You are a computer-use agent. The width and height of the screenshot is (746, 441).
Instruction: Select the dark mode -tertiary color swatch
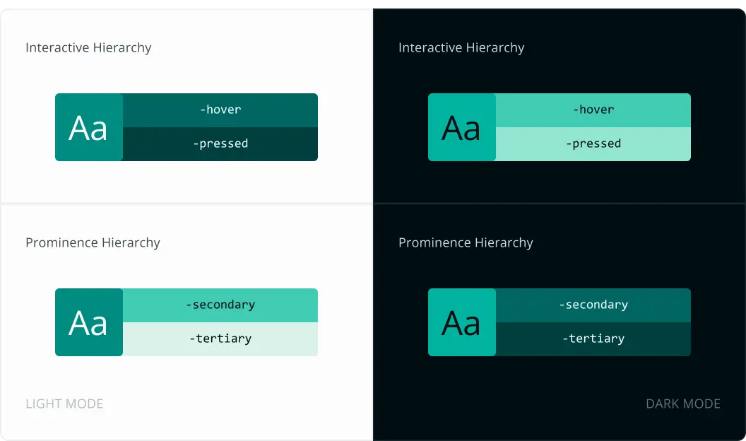(593, 339)
